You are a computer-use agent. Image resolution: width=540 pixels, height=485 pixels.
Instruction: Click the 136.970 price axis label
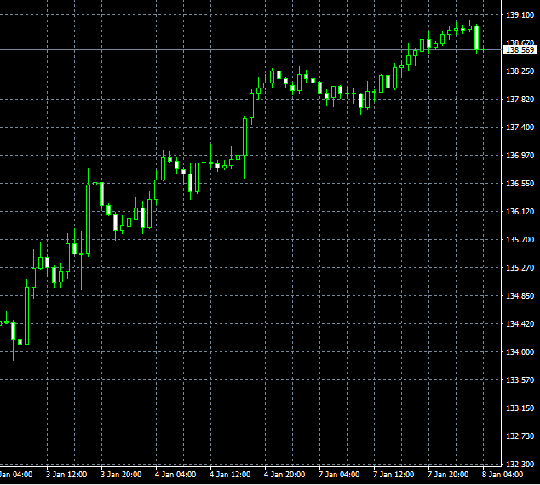[x=520, y=156]
